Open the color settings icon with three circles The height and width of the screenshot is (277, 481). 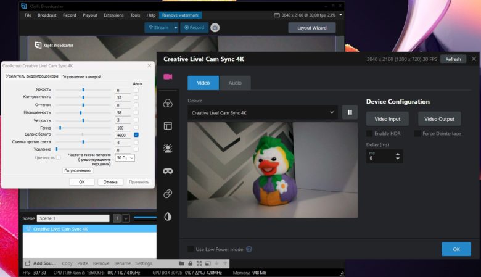click(168, 103)
